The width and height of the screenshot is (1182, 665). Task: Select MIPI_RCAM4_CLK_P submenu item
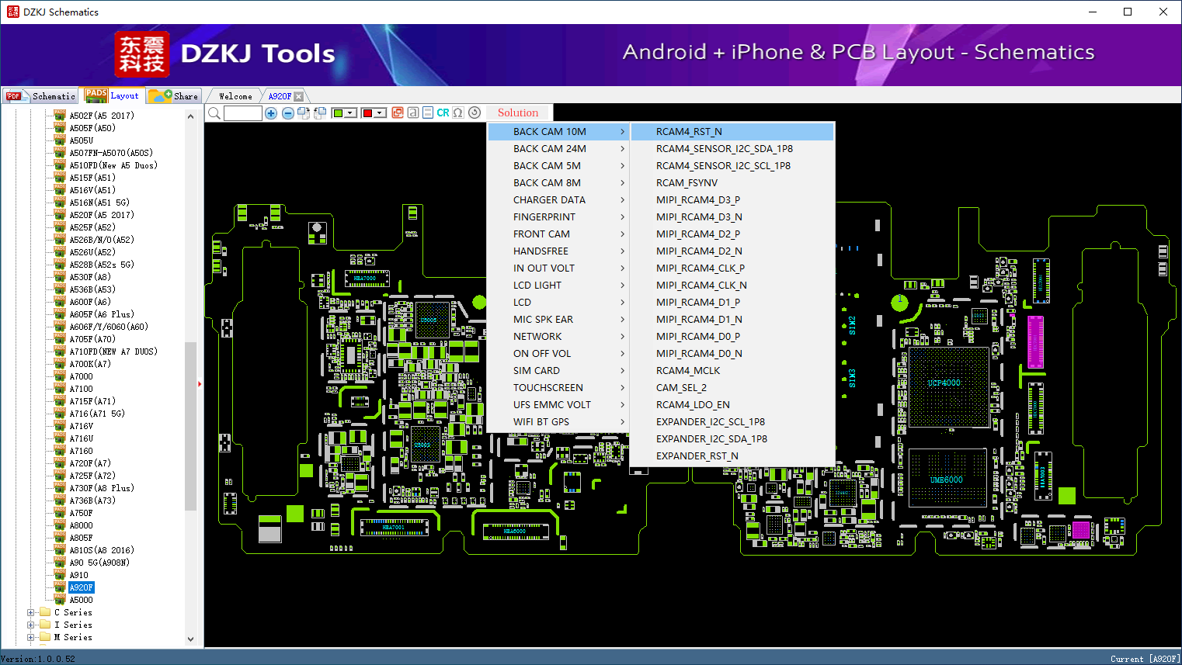pos(732,268)
